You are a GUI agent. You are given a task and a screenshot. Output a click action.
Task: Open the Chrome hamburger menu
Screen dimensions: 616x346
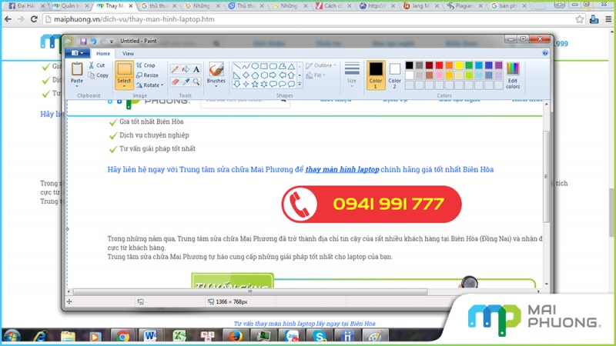(x=608, y=19)
